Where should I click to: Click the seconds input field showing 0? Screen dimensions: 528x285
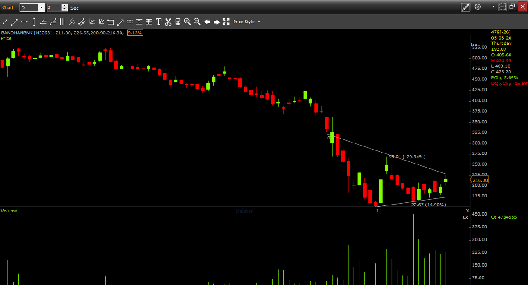point(54,7)
